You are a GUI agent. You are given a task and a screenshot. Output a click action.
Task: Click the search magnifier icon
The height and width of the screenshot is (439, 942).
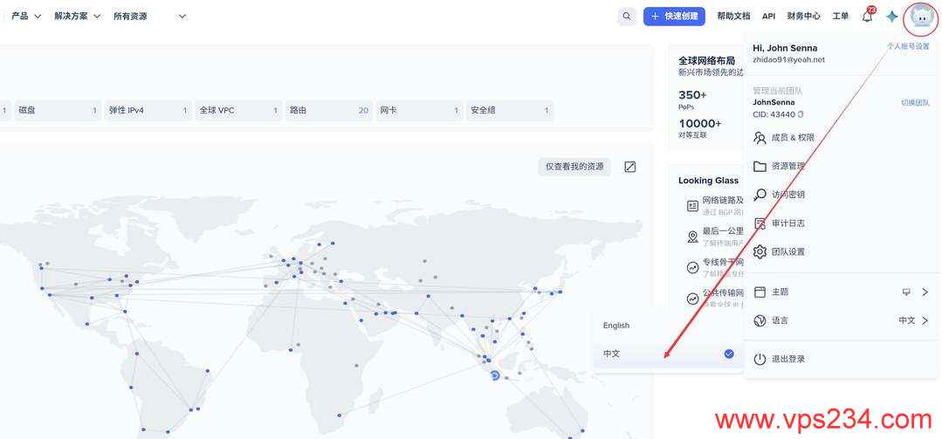click(x=626, y=17)
